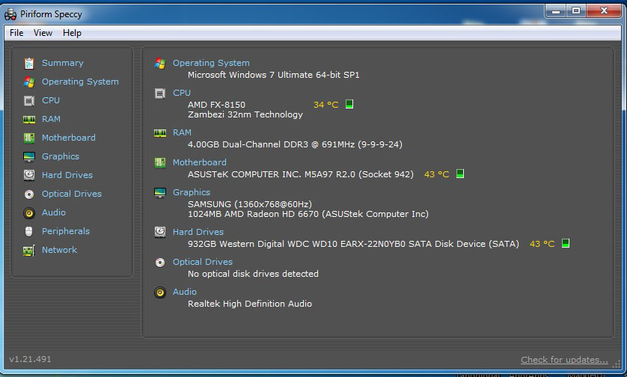Click the CPU icon in the main panel
The height and width of the screenshot is (377, 627).
point(160,94)
